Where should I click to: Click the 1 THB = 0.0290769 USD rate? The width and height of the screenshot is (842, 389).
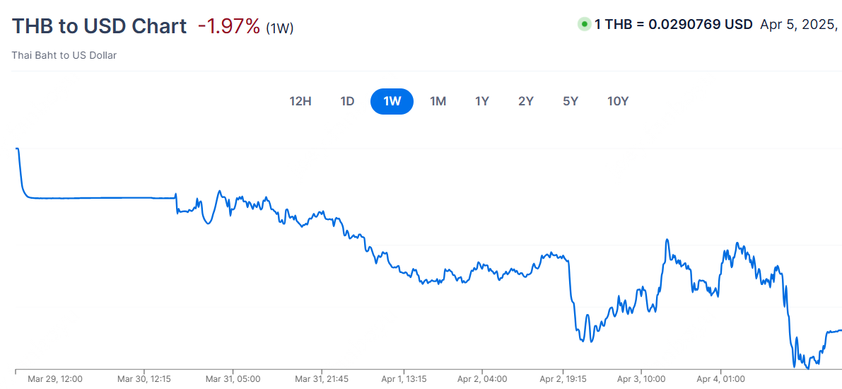pos(673,24)
